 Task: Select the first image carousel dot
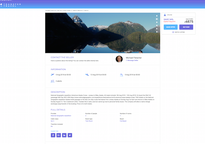point(157,16)
